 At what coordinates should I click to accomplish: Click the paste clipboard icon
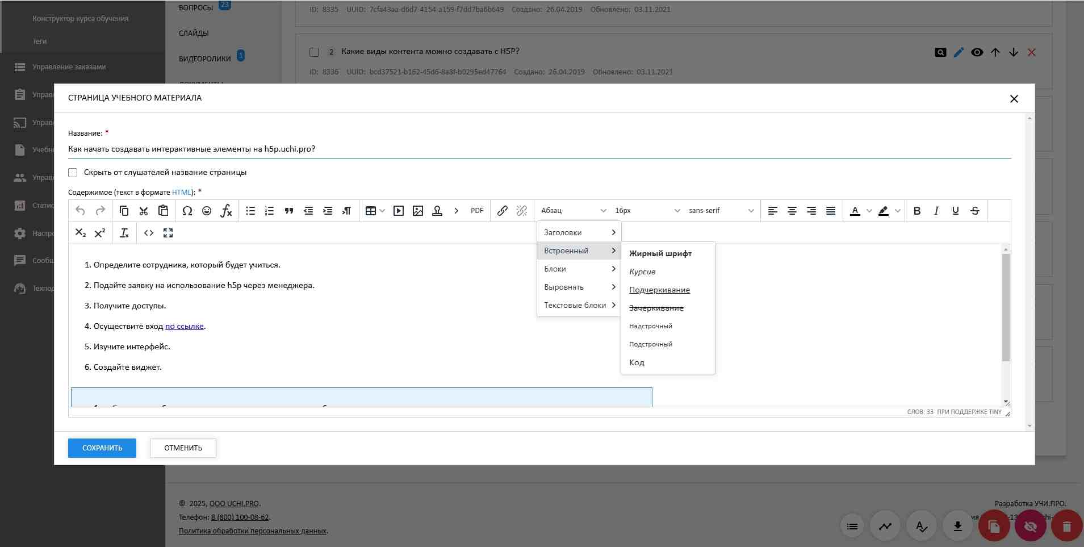pos(163,211)
